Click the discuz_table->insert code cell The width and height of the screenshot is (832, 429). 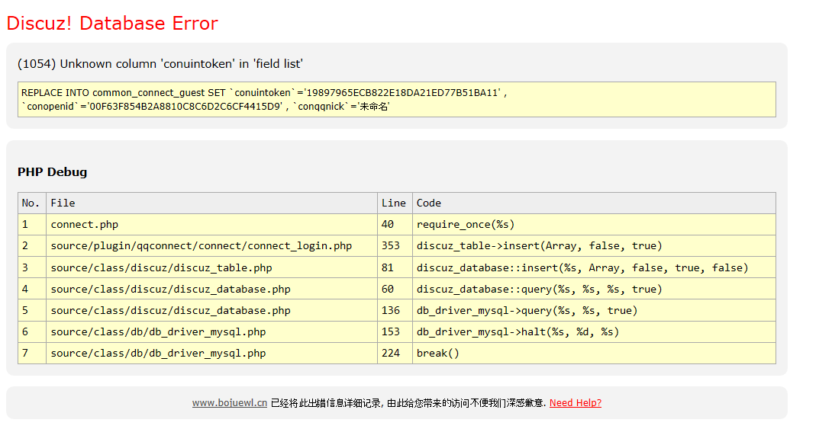tap(539, 246)
